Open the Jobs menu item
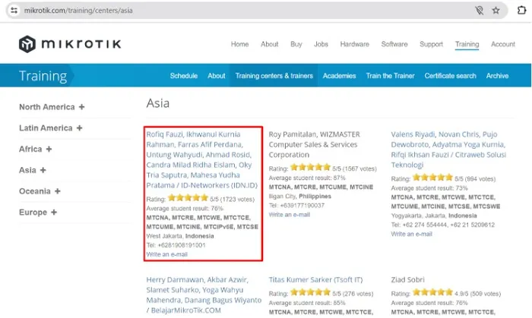The image size is (532, 318). point(321,44)
